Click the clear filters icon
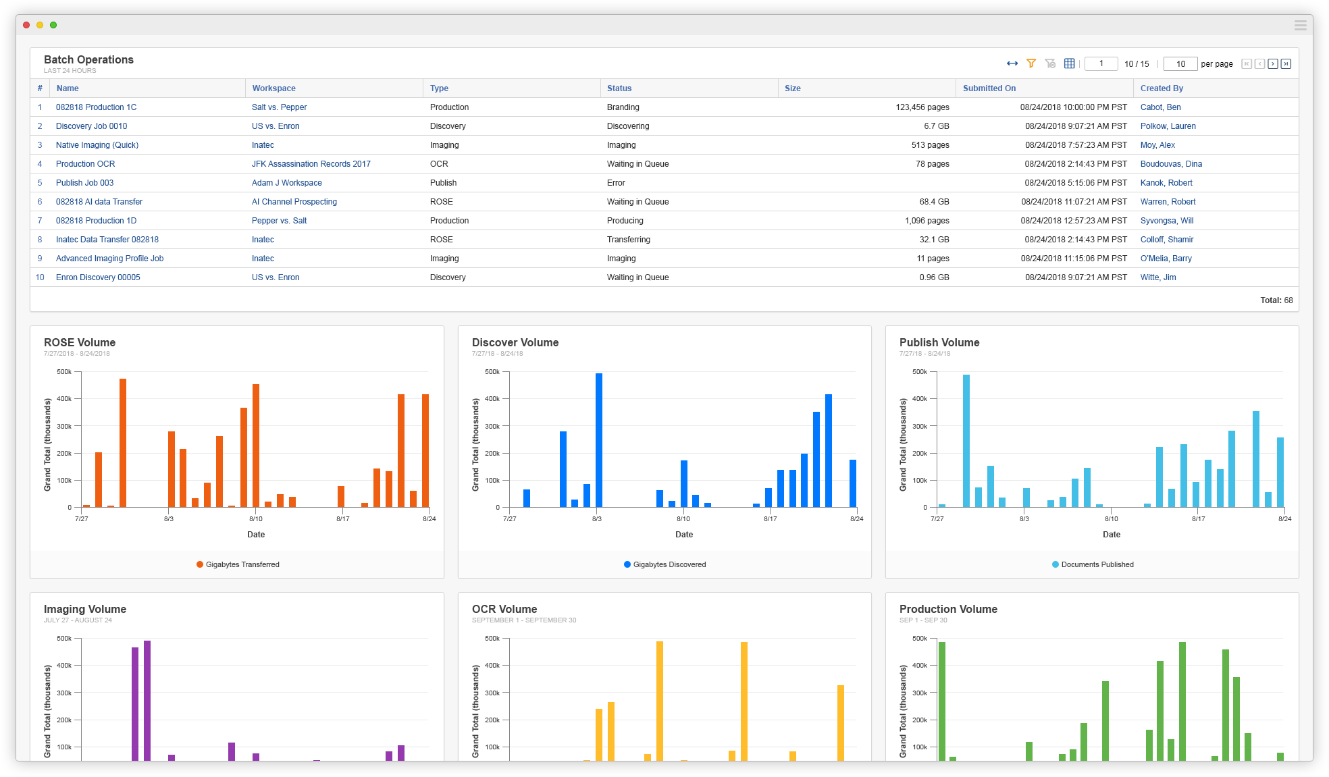 click(x=1050, y=63)
